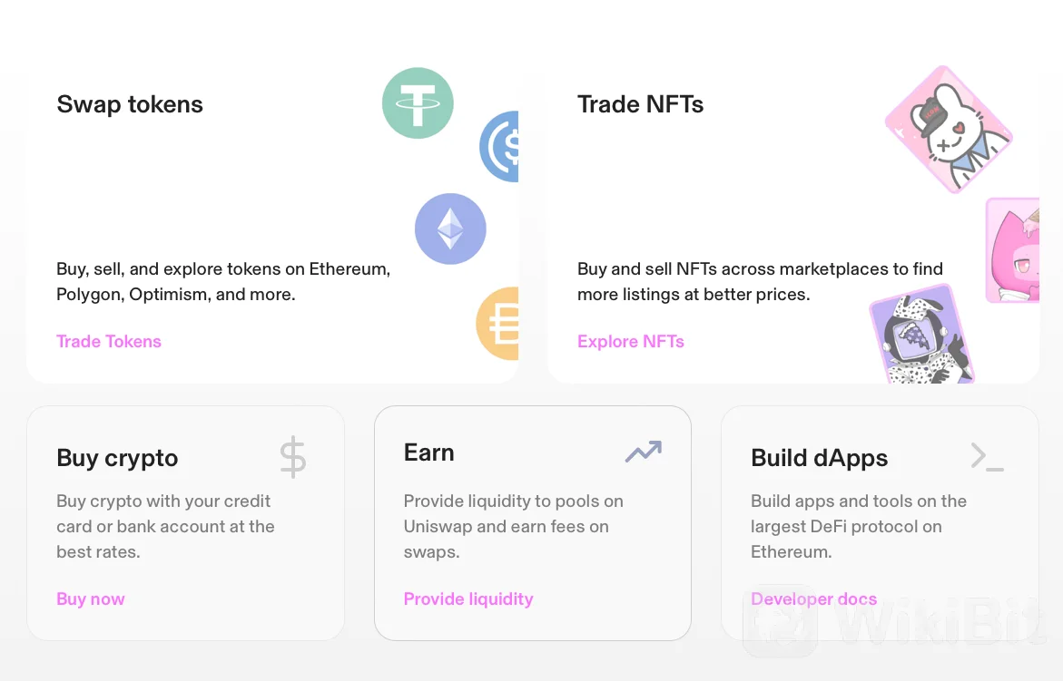Viewport: 1063px width, 681px height.
Task: Open the pink cat NFT artwork
Action: pos(1013,250)
